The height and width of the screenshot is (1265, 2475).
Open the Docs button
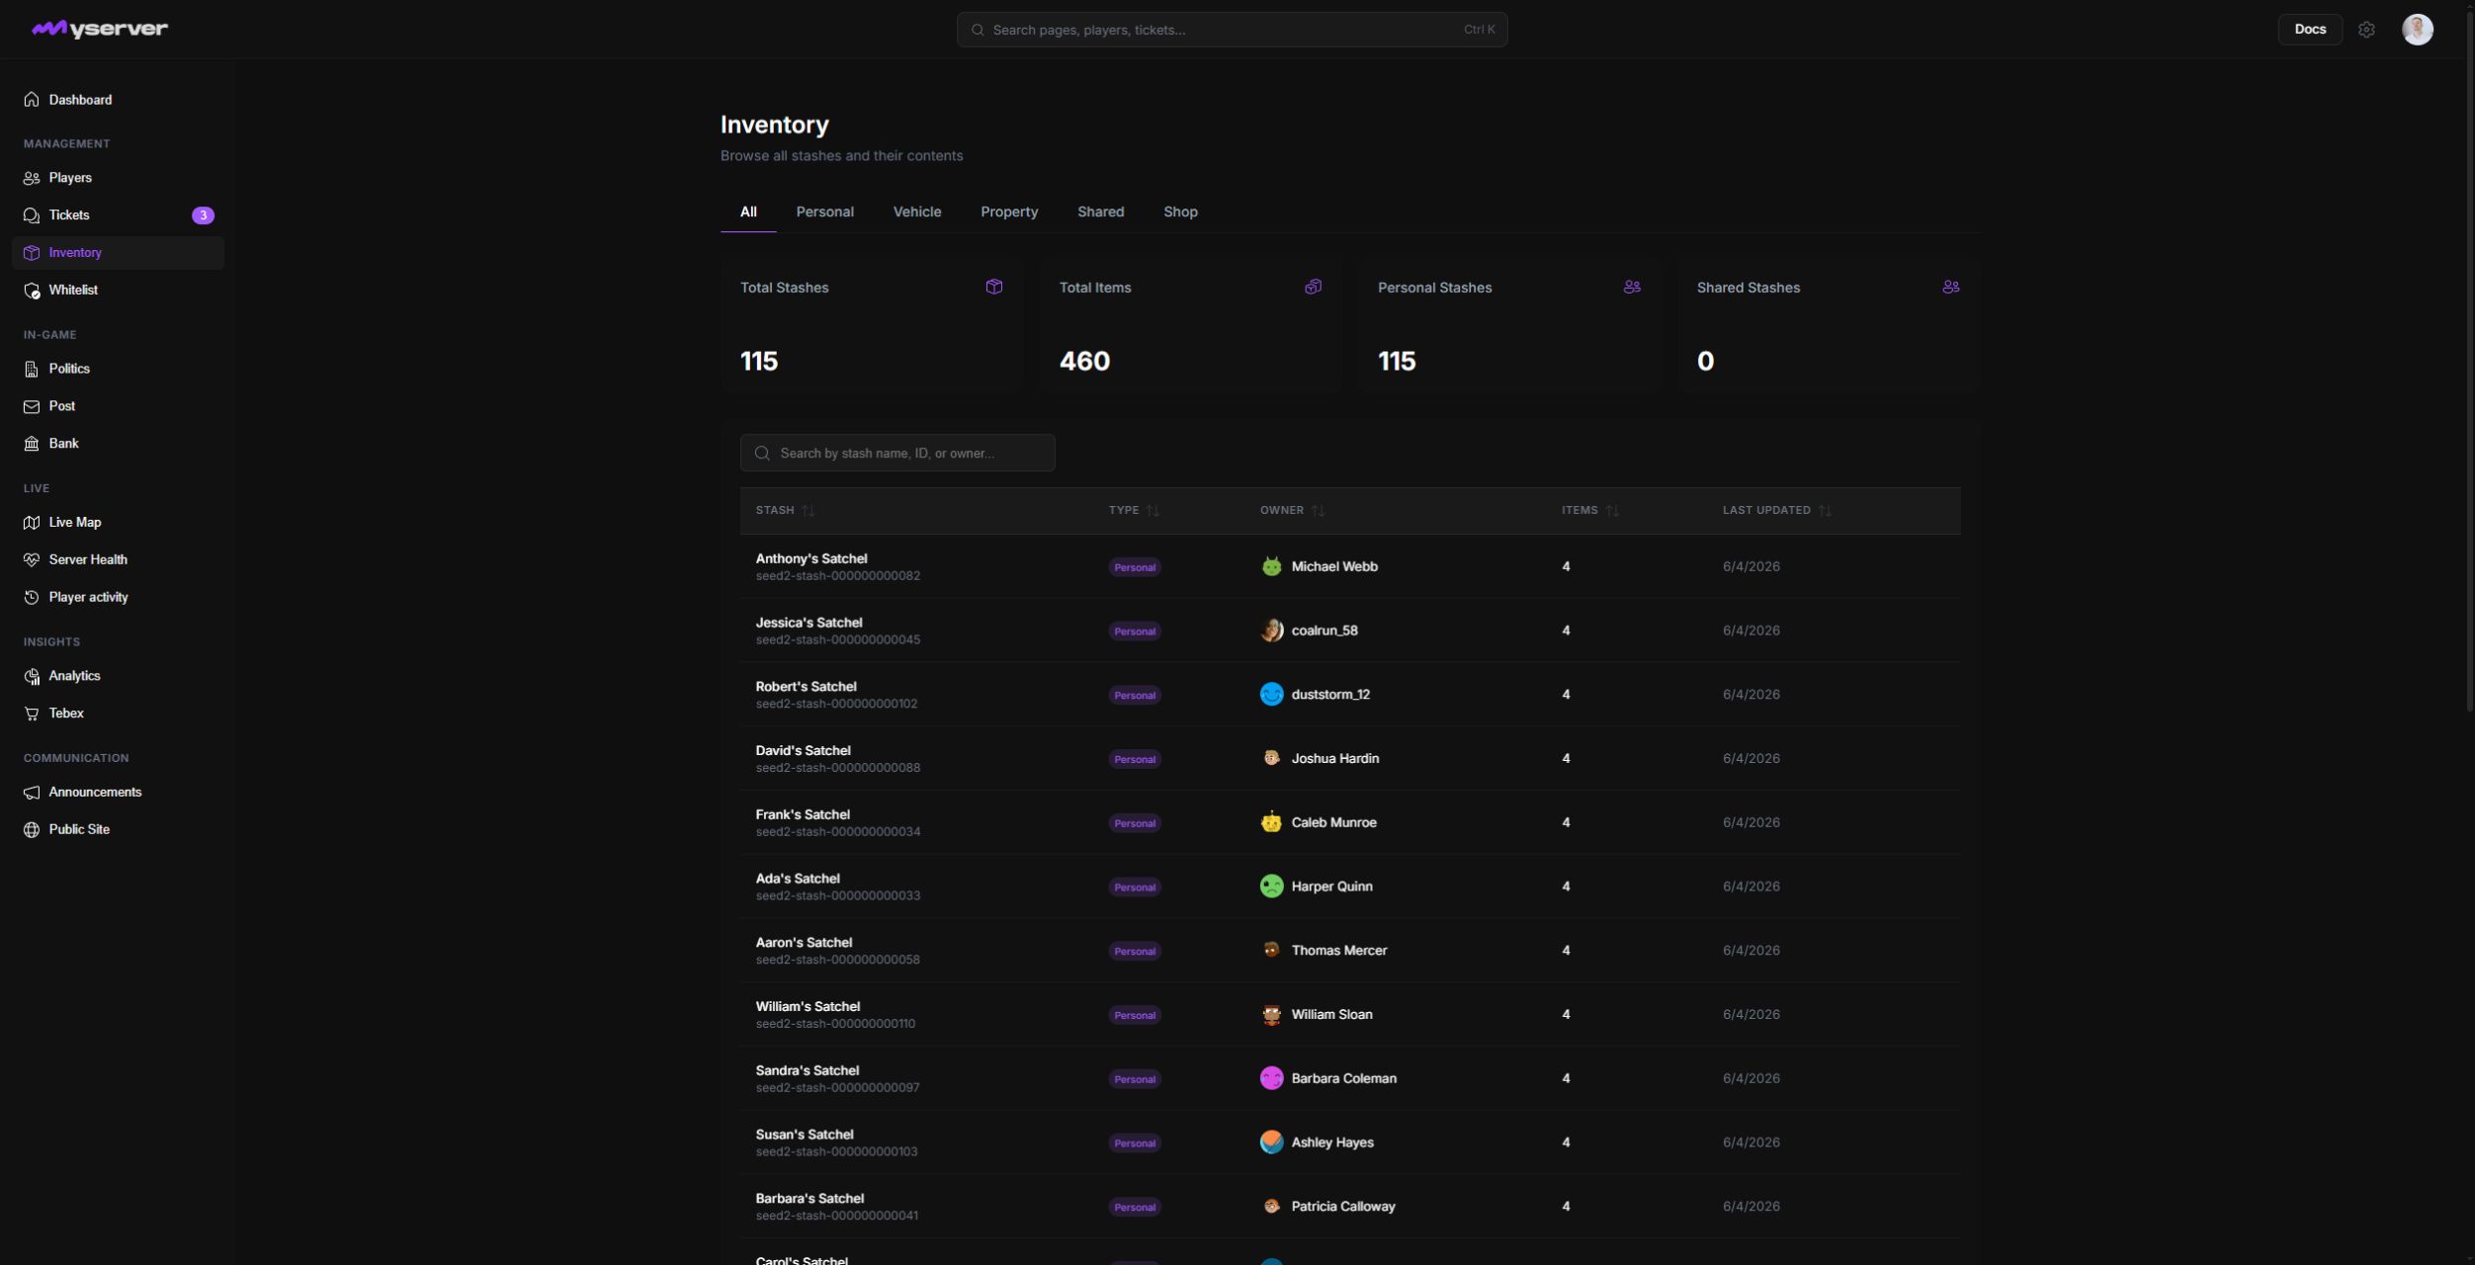pos(2310,30)
